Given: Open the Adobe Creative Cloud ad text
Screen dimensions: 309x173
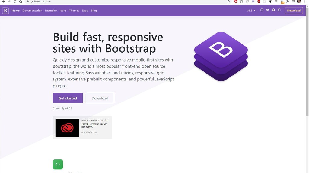Looking at the screenshot, I should (94, 124).
